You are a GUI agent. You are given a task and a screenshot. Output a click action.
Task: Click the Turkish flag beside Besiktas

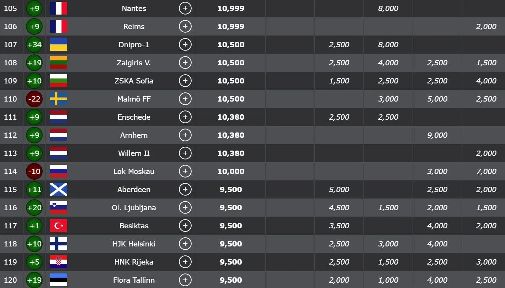point(59,225)
